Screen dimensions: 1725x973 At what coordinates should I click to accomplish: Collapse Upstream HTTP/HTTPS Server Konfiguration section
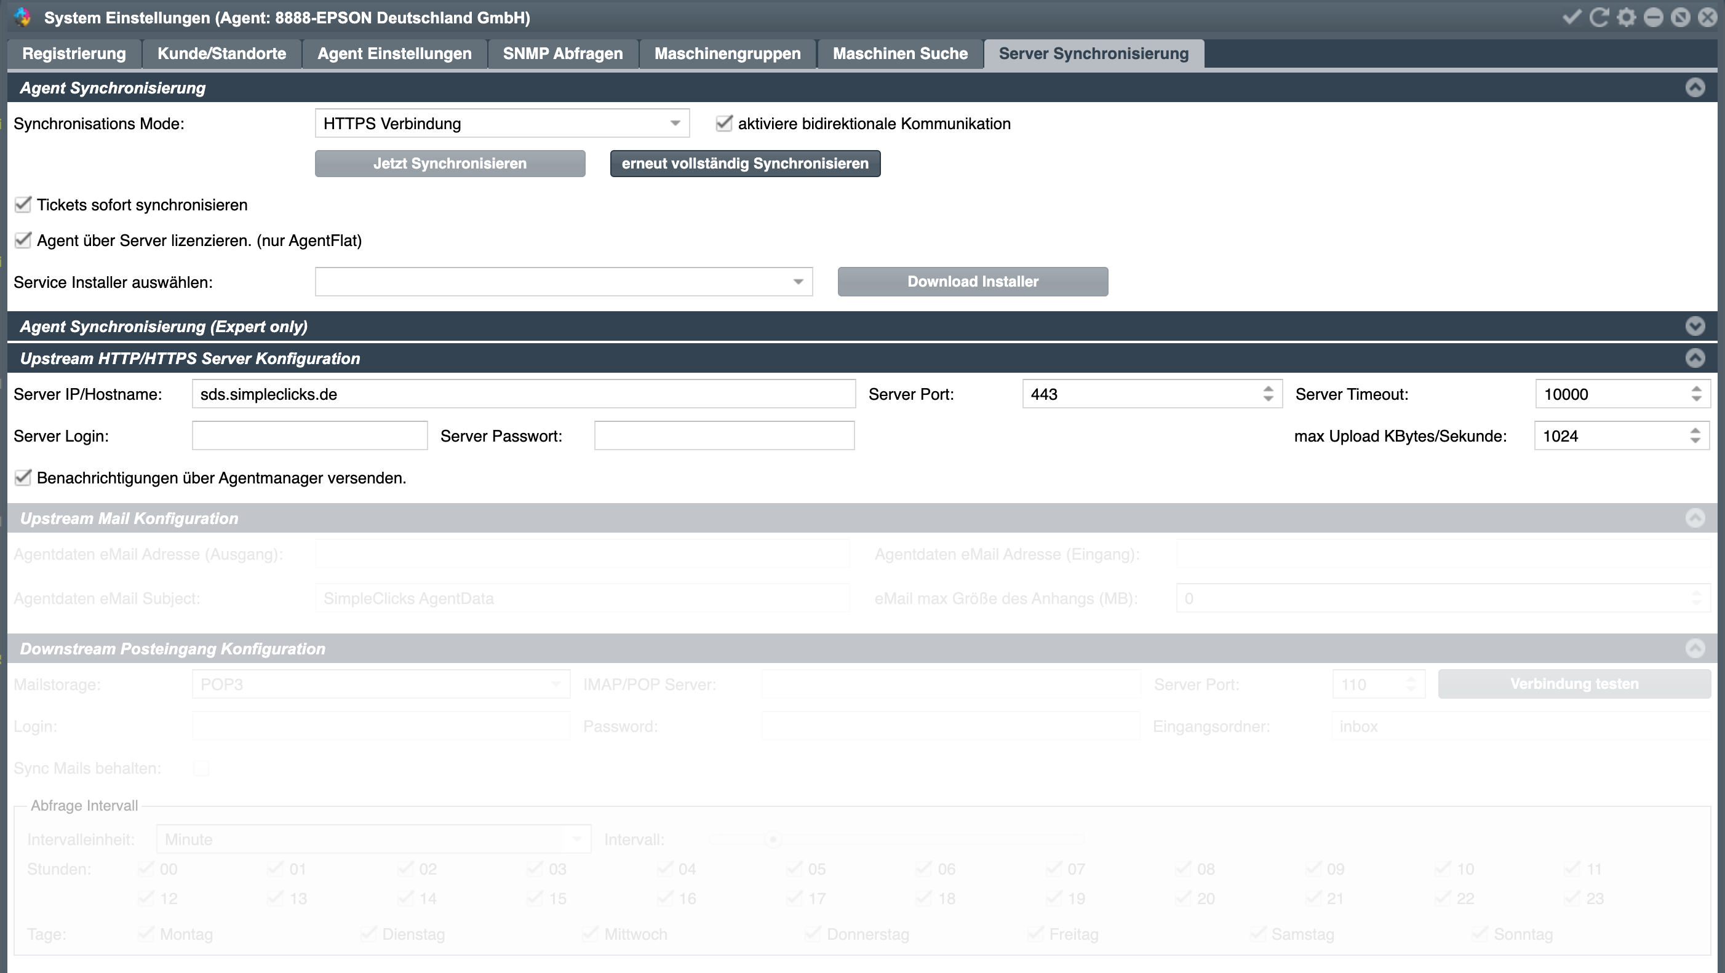point(1695,358)
